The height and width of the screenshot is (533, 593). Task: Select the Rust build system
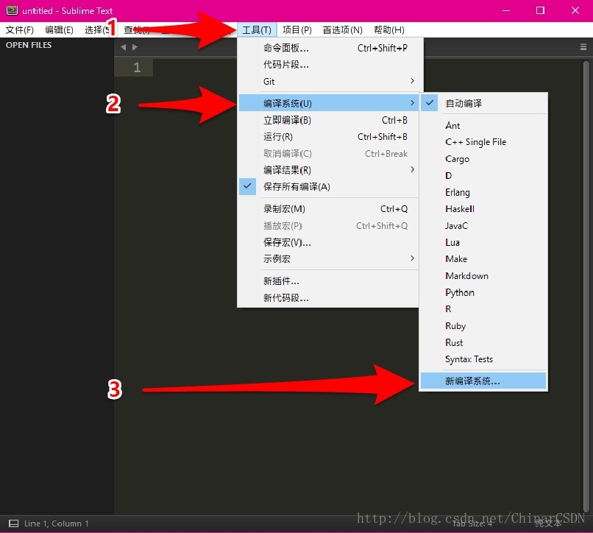[x=483, y=342]
